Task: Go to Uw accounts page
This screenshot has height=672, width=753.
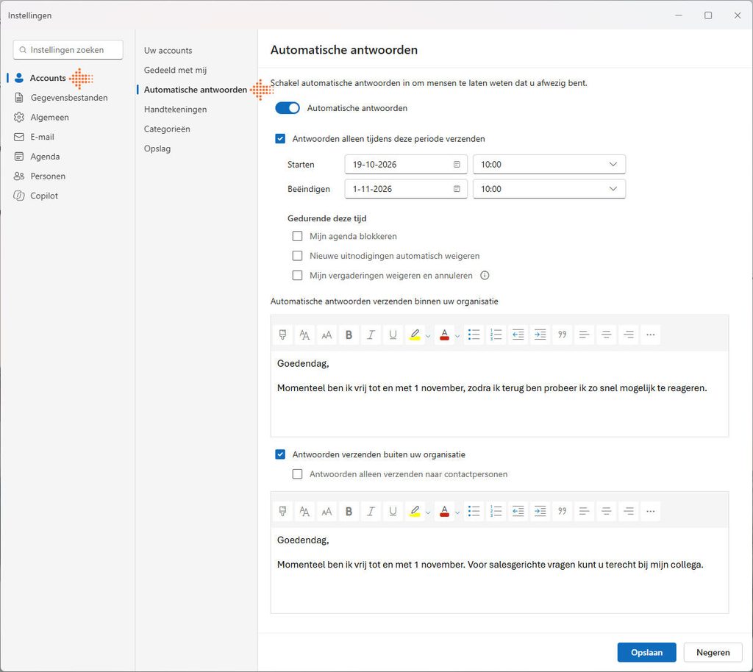Action: click(x=168, y=51)
